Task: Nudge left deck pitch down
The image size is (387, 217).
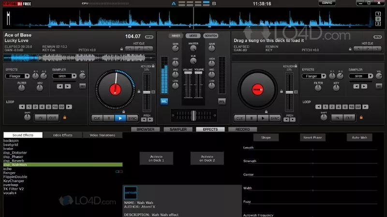Action: coord(144,120)
